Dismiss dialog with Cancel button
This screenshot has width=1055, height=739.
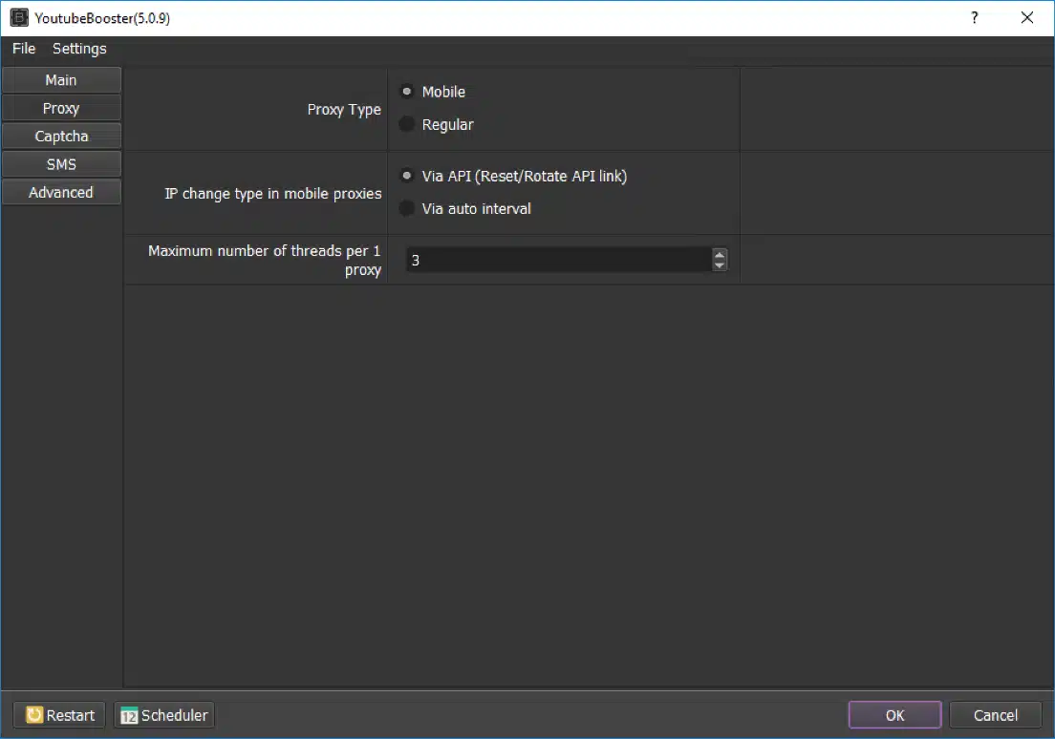tap(995, 715)
